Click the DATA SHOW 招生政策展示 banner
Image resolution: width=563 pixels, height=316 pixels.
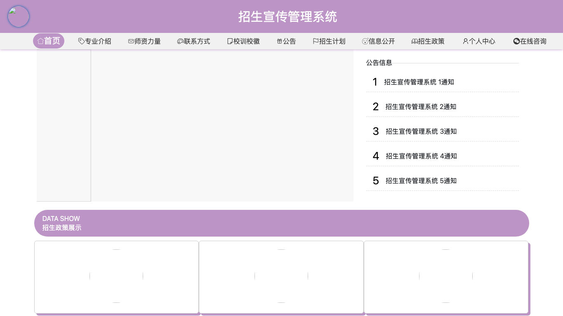pos(282,223)
